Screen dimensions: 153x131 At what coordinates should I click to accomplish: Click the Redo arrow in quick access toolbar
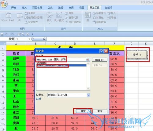tap(13, 34)
